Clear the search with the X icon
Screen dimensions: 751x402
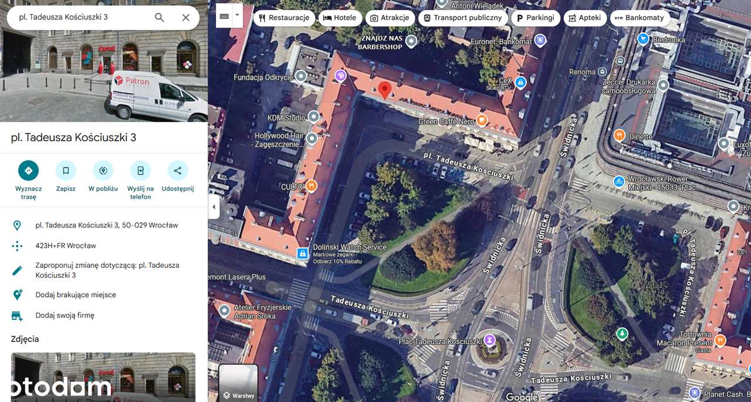[x=186, y=18]
